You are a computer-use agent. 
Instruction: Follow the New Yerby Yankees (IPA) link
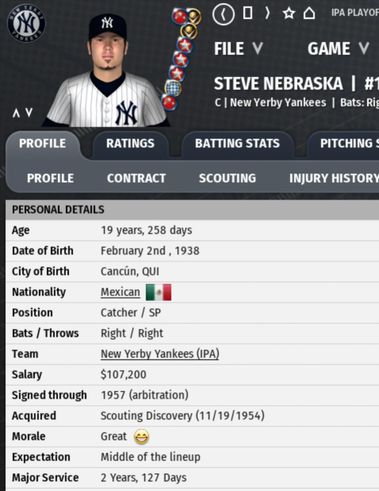pos(160,354)
